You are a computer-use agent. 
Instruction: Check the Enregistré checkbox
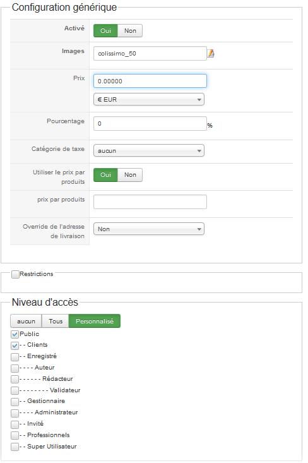click(15, 357)
